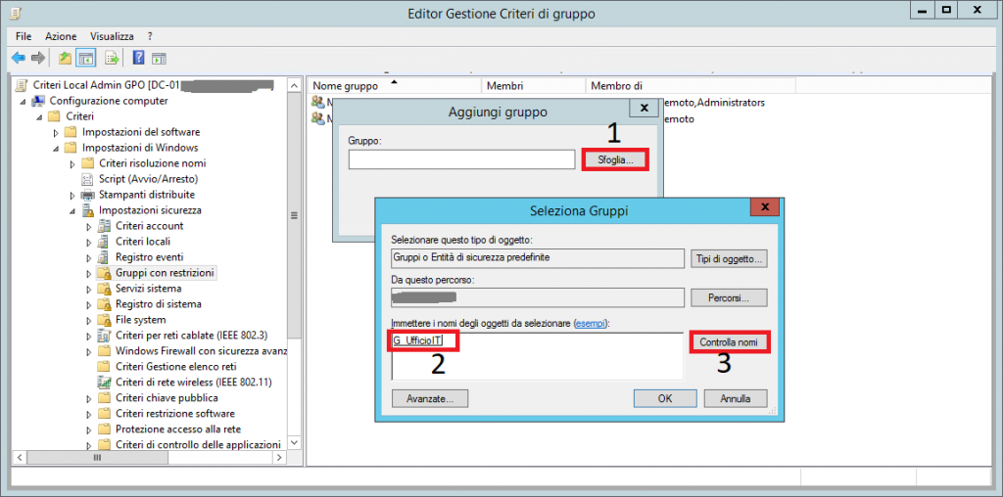
Task: Click the blue Back arrow in toolbar
Action: 18,58
